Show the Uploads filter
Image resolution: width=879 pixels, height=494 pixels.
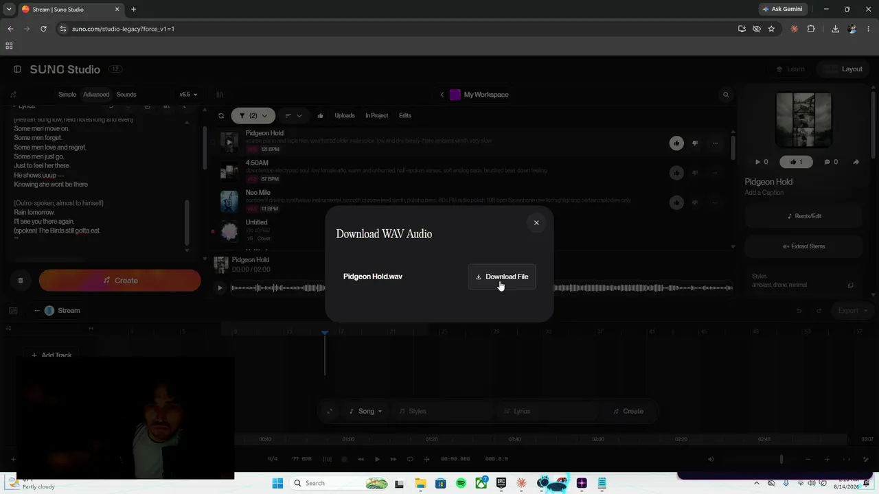[345, 116]
